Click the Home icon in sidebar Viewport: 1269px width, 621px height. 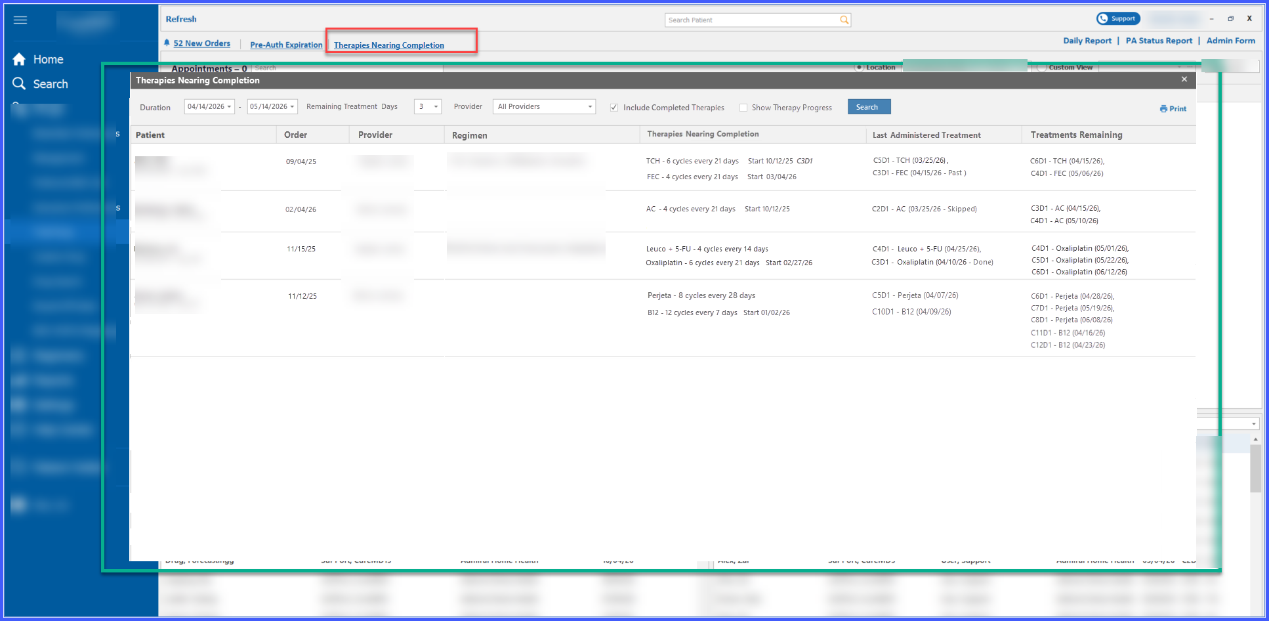point(19,59)
